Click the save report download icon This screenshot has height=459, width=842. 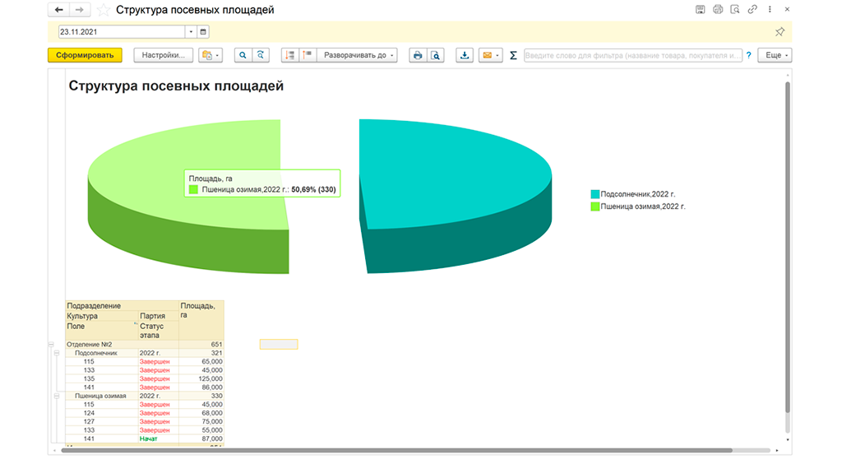point(465,55)
